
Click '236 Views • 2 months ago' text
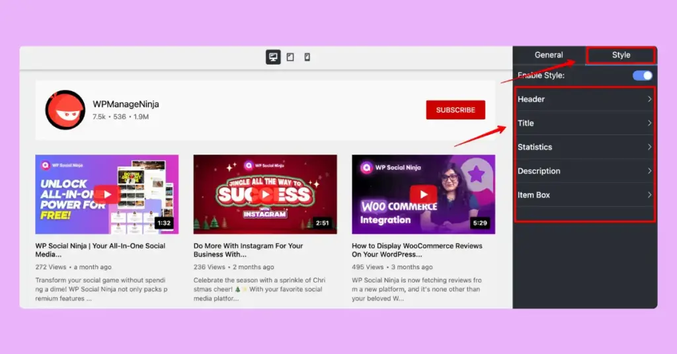pyautogui.click(x=233, y=267)
